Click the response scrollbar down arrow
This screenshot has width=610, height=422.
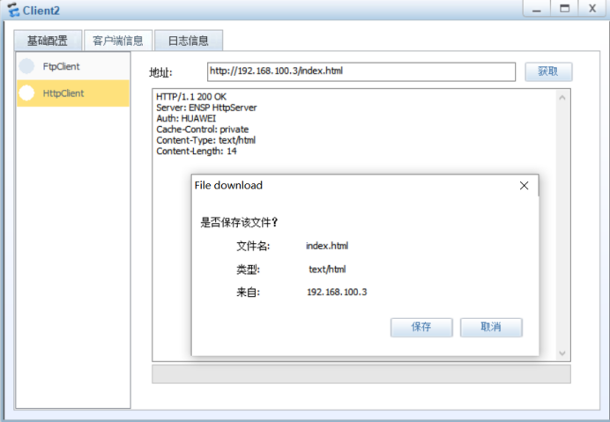point(562,353)
